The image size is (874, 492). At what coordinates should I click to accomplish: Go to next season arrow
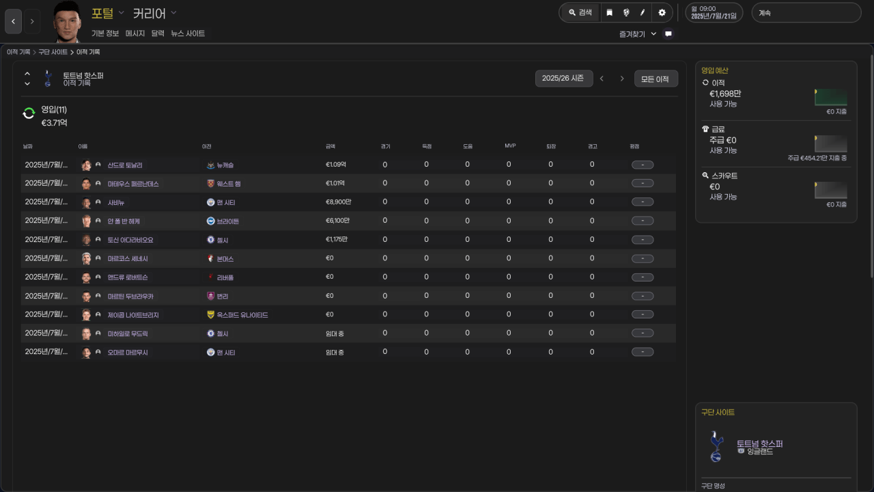coord(622,79)
